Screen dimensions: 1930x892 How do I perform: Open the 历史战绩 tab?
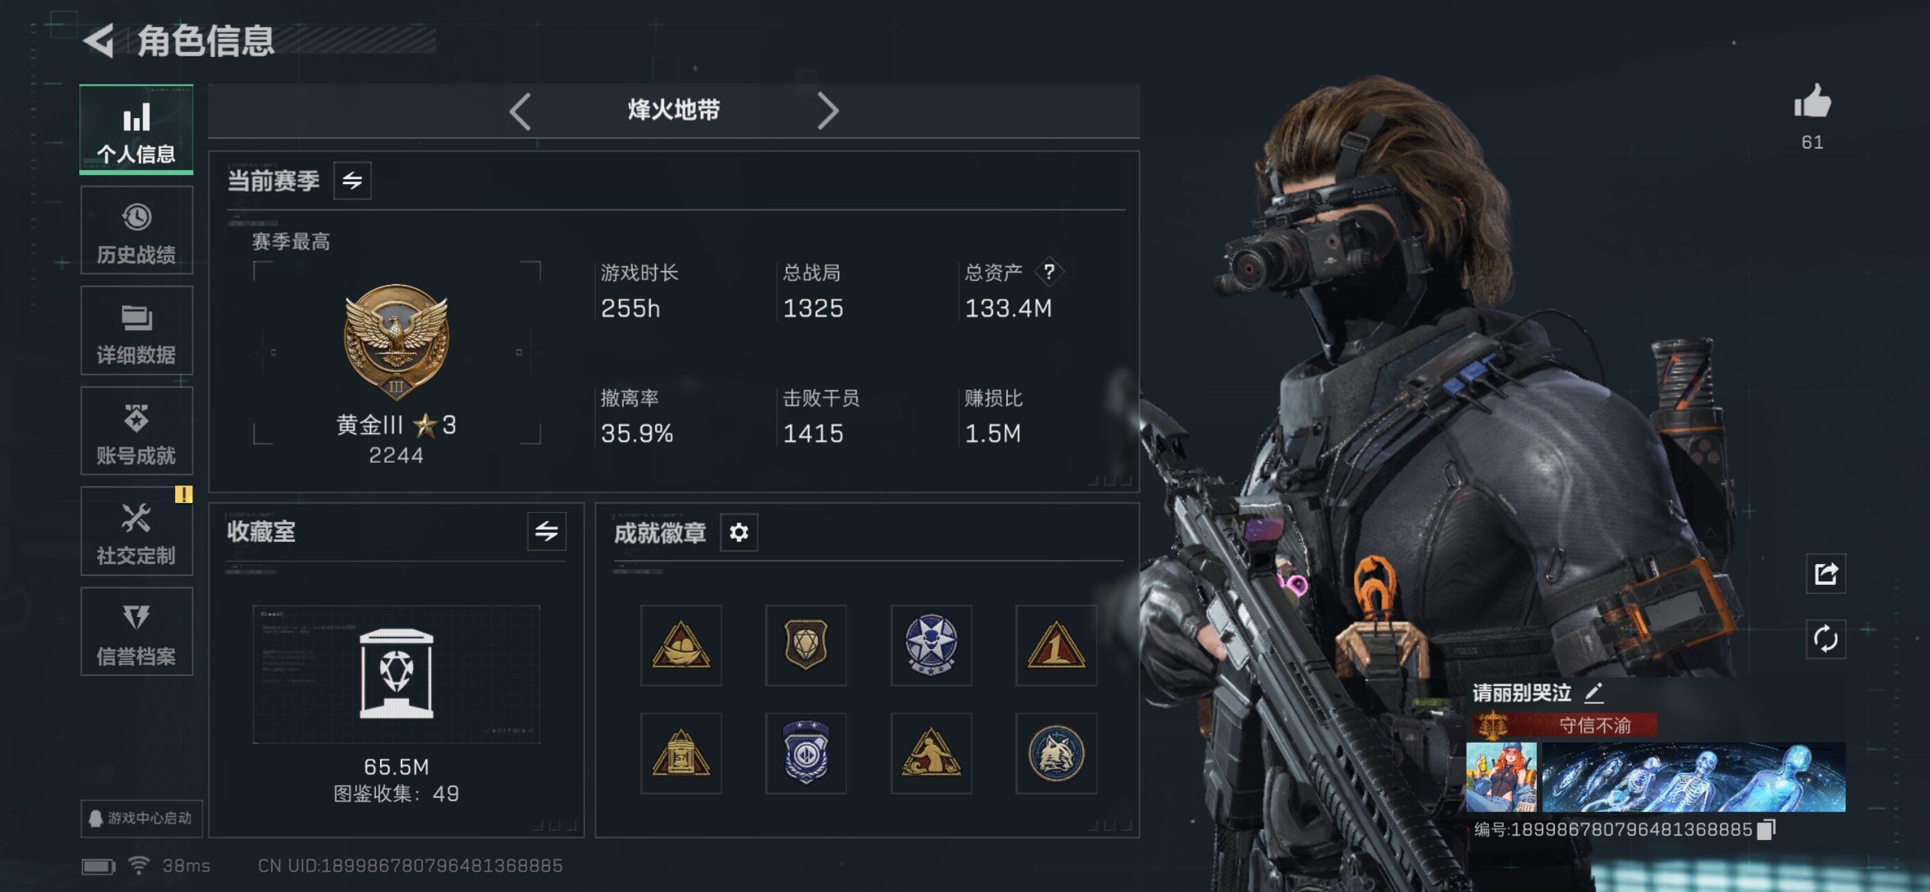point(136,231)
